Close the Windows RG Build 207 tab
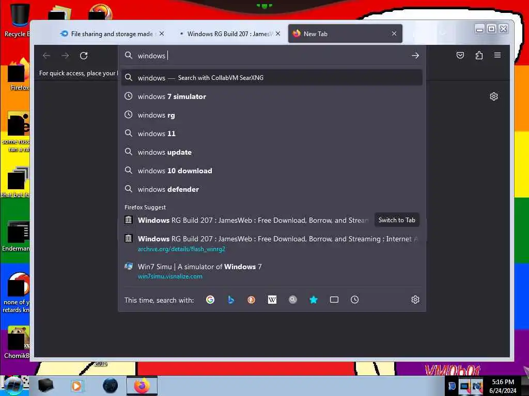The image size is (529, 396). [x=277, y=34]
